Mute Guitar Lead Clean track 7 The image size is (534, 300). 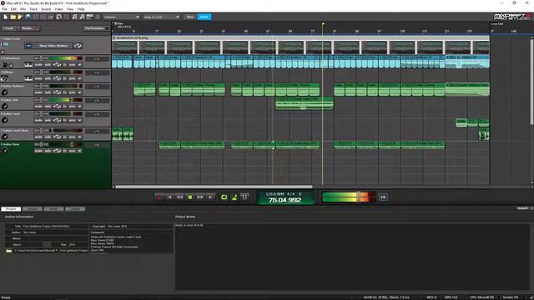click(38, 137)
